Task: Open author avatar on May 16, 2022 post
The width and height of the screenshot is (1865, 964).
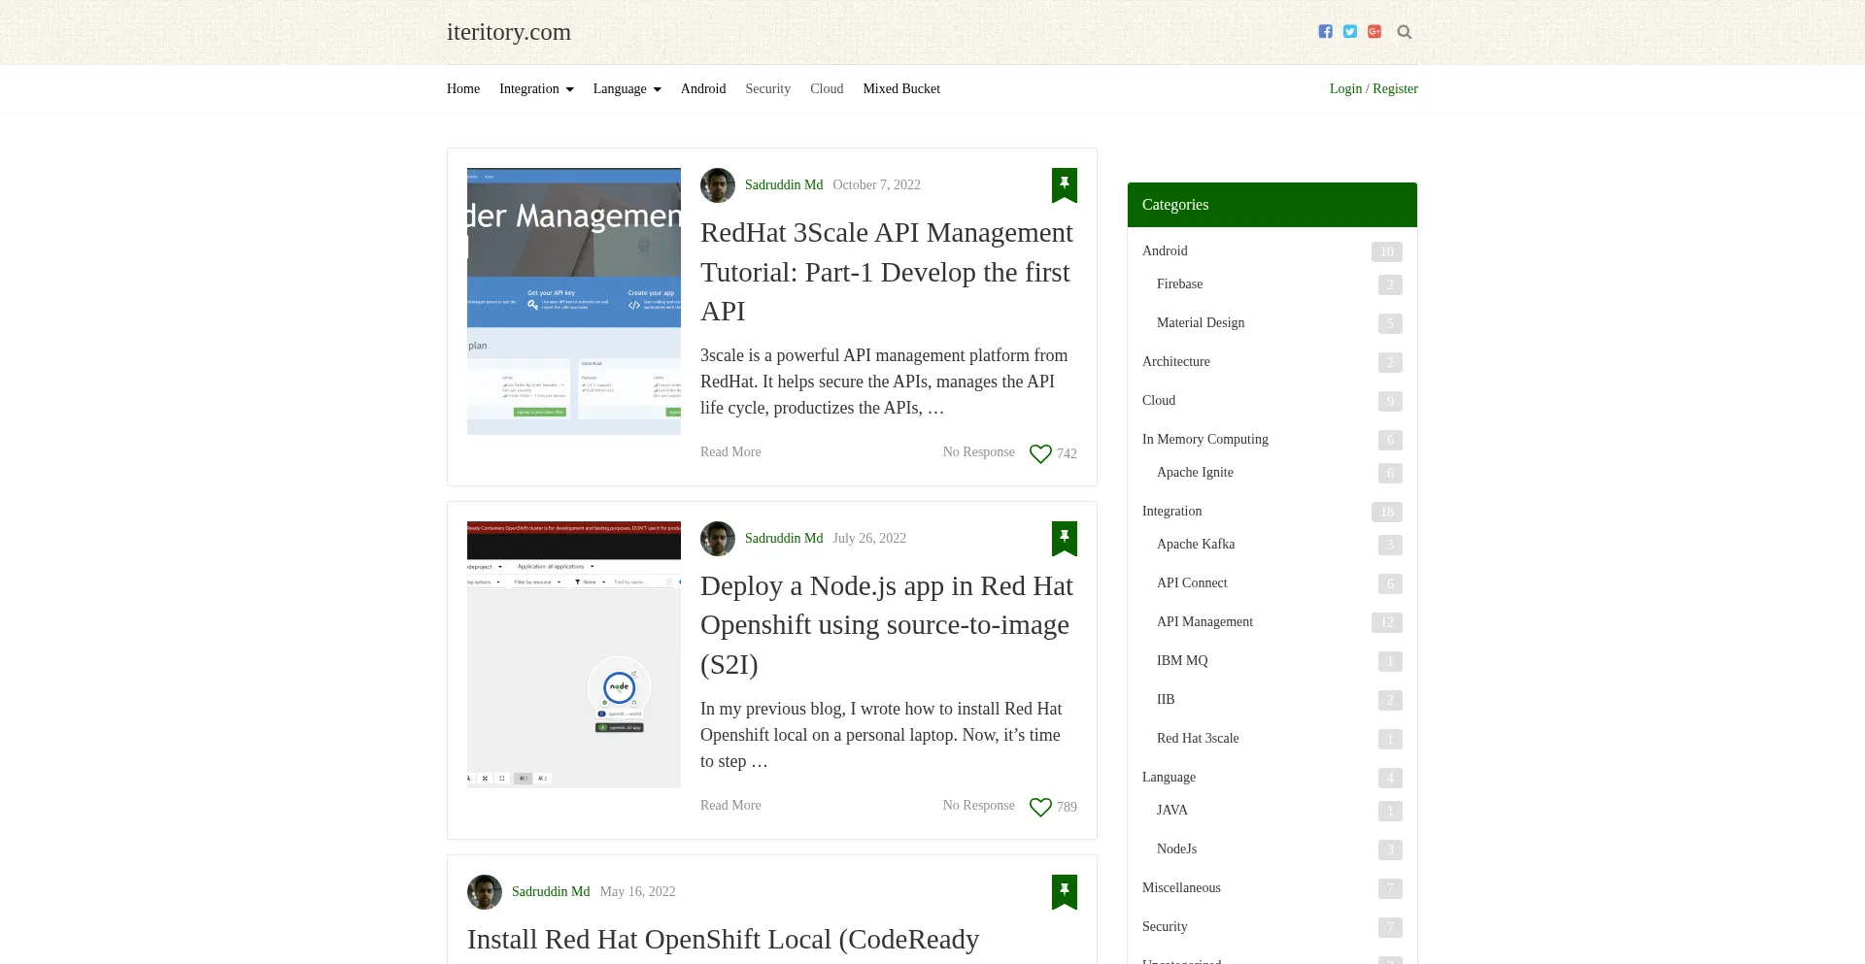Action: tap(485, 892)
